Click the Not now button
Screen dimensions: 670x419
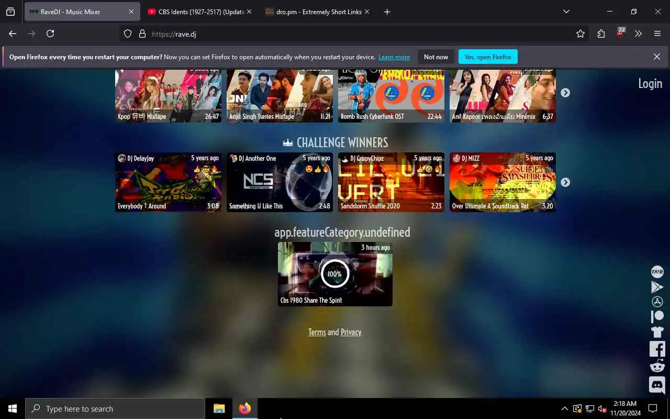(x=436, y=57)
